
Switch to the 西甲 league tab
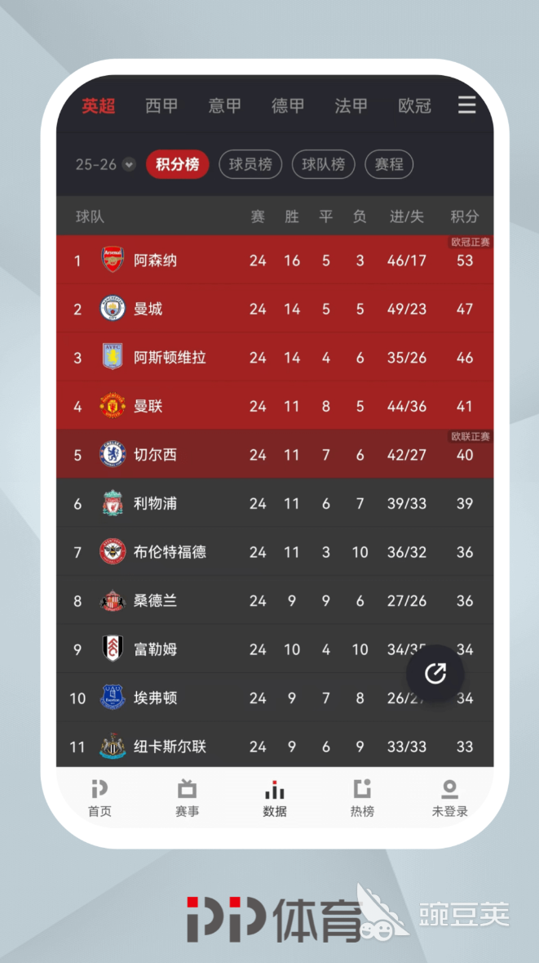click(x=161, y=106)
